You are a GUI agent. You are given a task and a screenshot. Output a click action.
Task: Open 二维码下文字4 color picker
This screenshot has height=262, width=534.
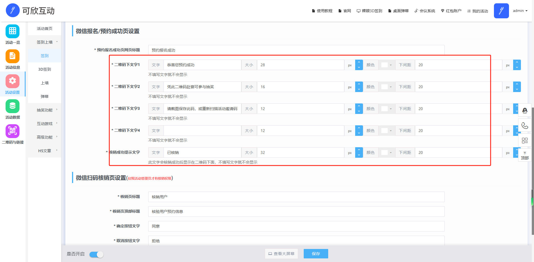coord(387,131)
